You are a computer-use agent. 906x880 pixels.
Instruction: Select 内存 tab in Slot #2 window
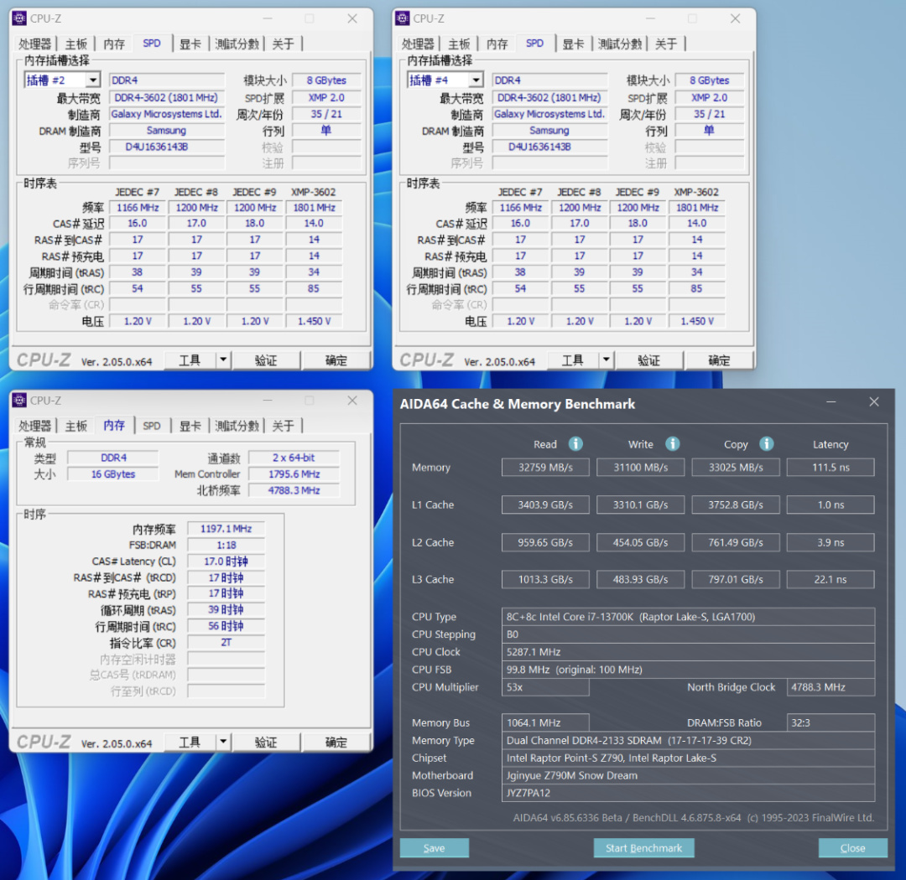pyautogui.click(x=114, y=44)
